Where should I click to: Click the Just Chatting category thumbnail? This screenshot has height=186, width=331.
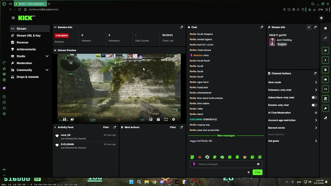coord(272,42)
